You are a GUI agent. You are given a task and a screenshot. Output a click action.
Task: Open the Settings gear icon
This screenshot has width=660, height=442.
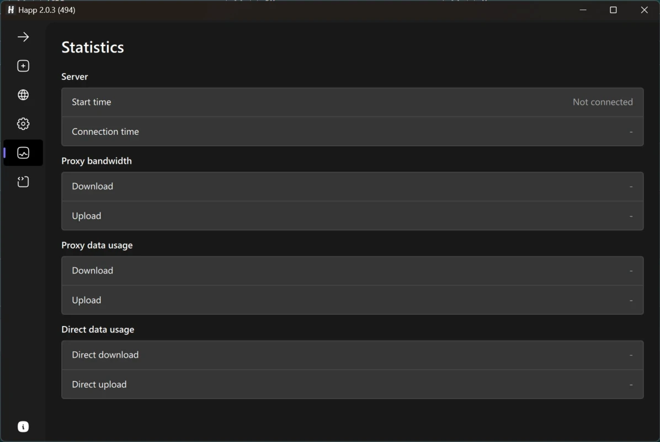click(23, 123)
